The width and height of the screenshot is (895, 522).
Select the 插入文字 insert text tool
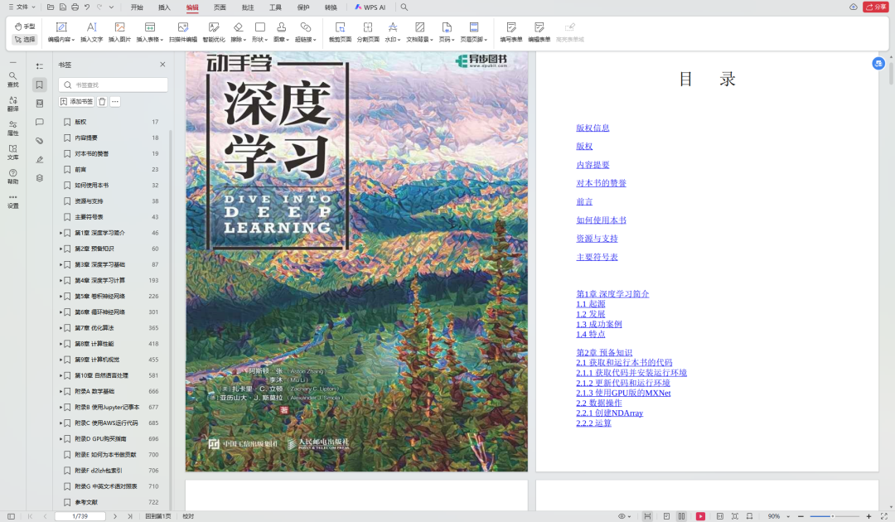pos(91,32)
